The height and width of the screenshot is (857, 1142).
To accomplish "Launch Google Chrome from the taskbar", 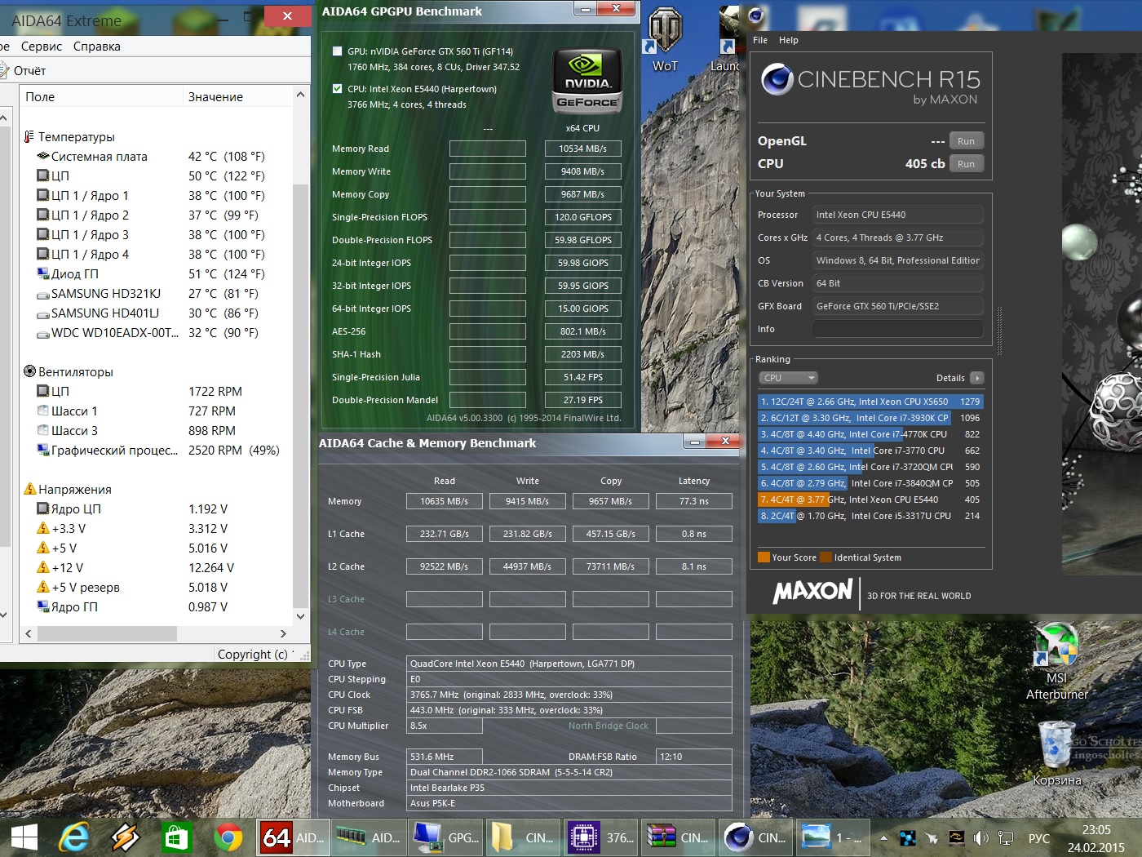I will tap(228, 837).
